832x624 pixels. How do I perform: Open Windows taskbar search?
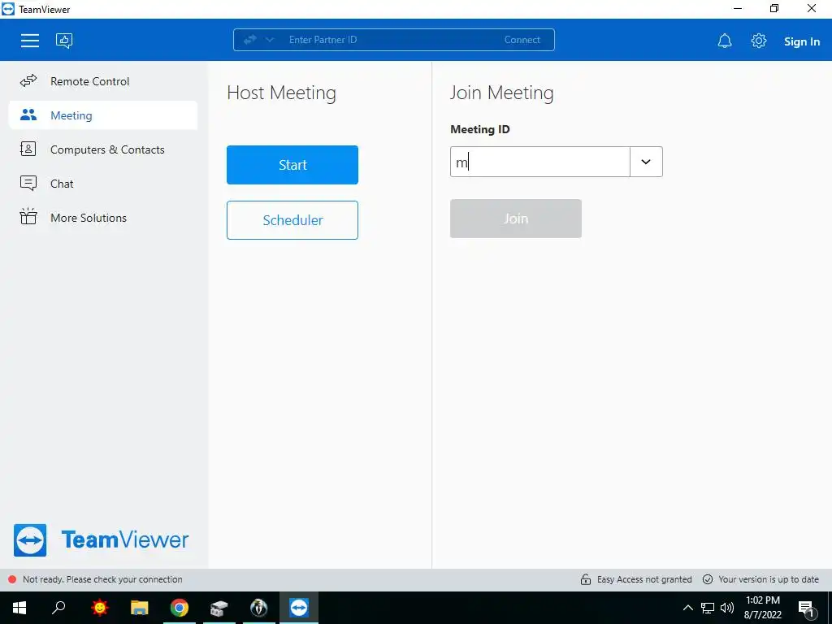[58, 608]
